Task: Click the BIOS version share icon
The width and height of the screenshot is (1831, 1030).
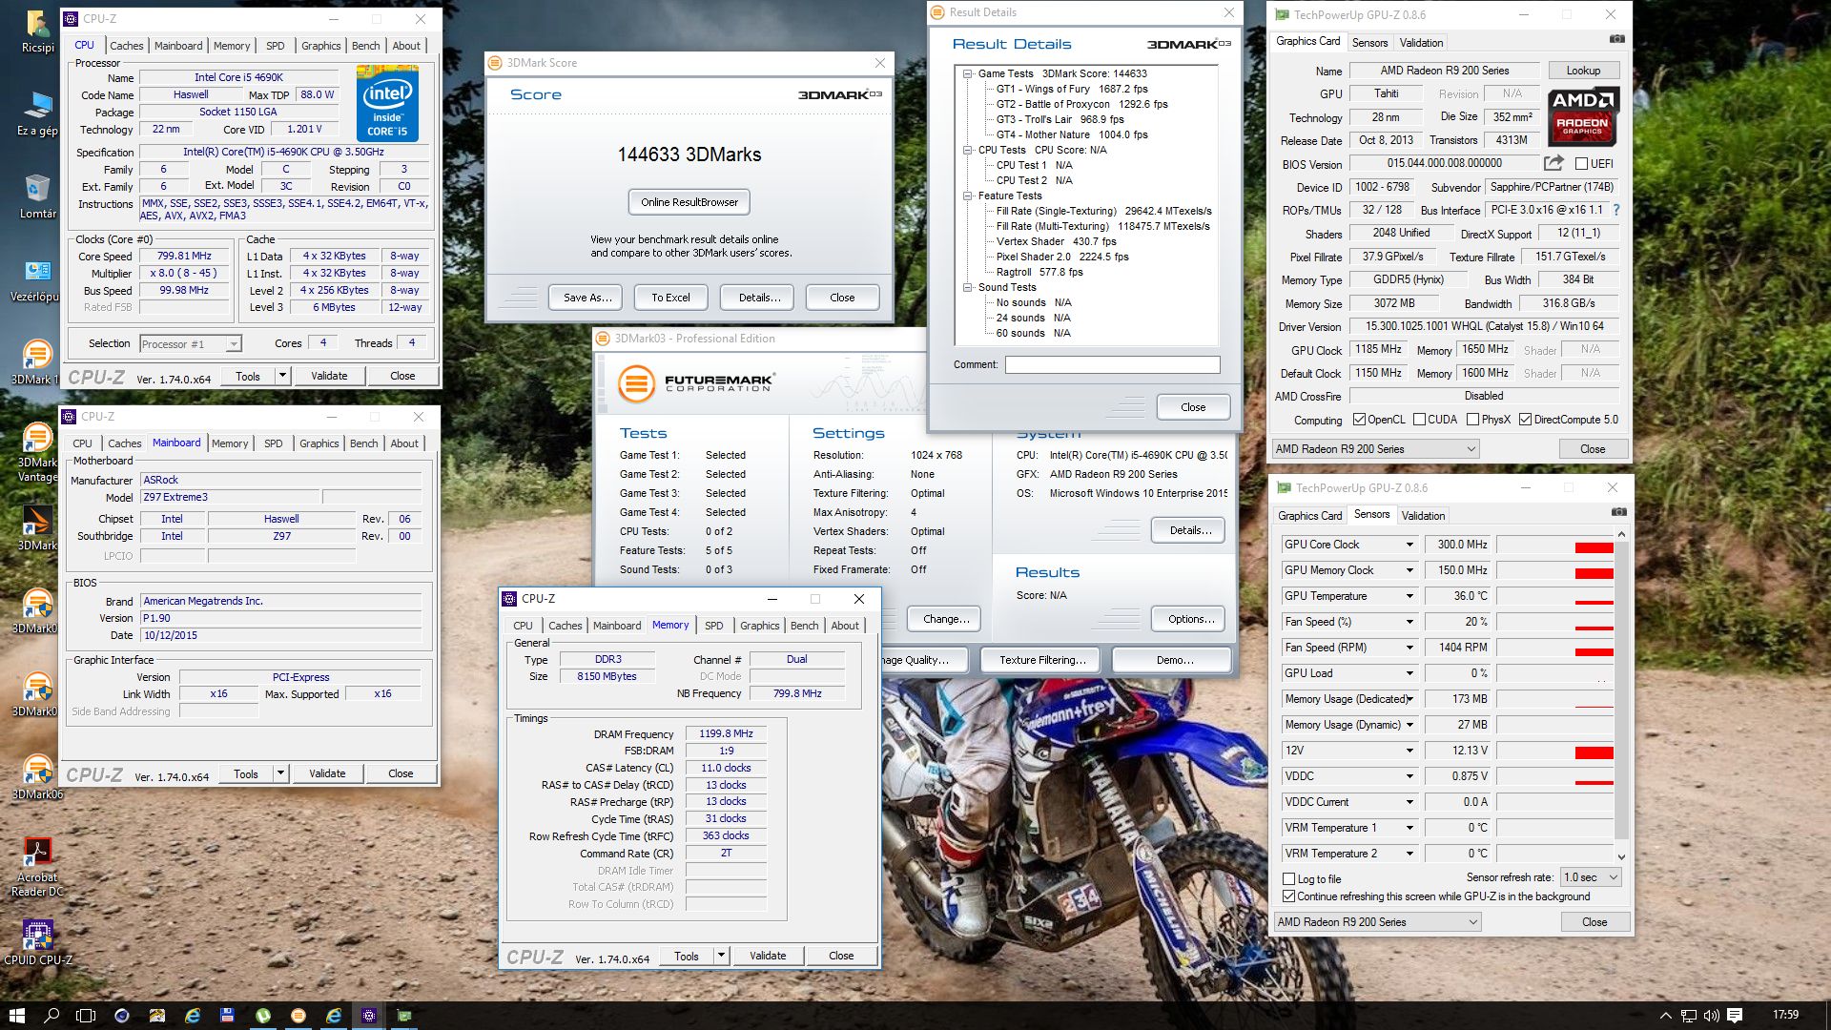Action: [1553, 163]
